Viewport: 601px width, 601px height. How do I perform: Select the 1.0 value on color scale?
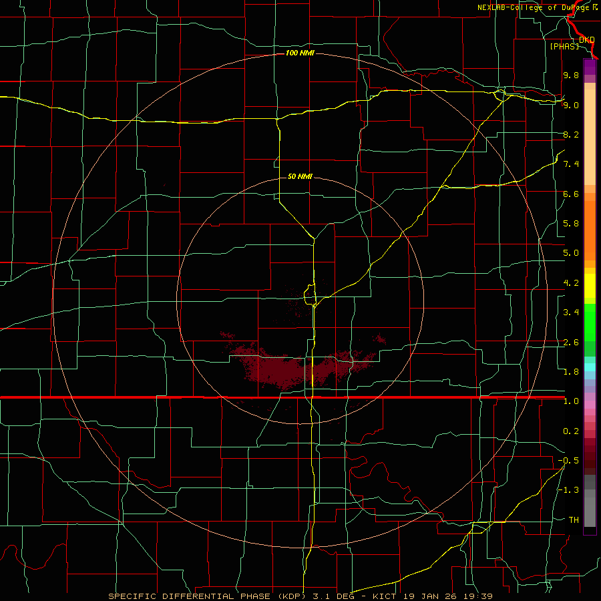click(571, 401)
